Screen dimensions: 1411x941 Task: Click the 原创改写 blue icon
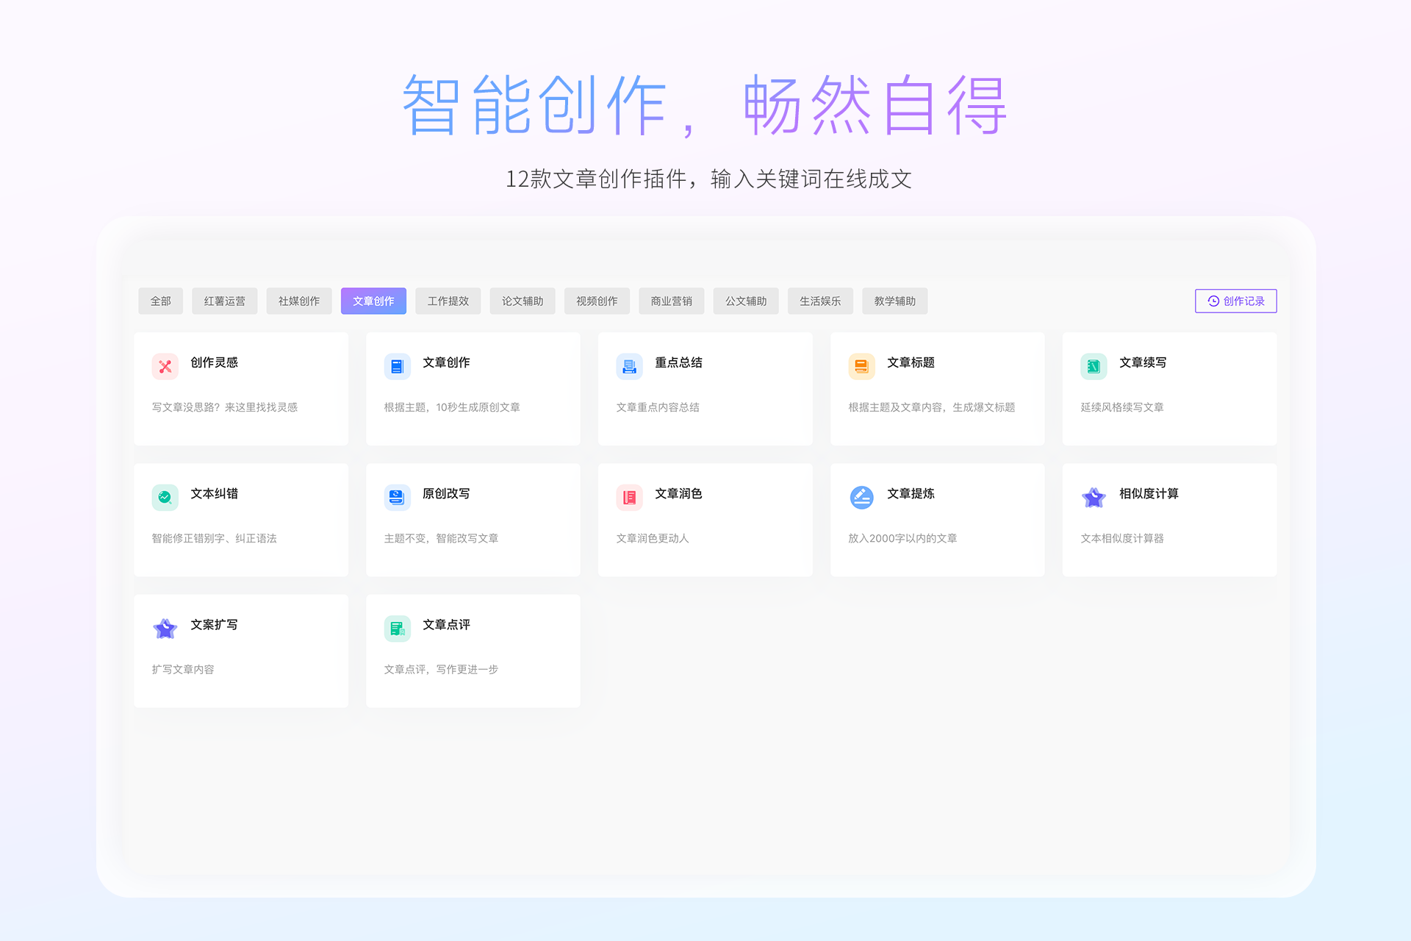[397, 498]
